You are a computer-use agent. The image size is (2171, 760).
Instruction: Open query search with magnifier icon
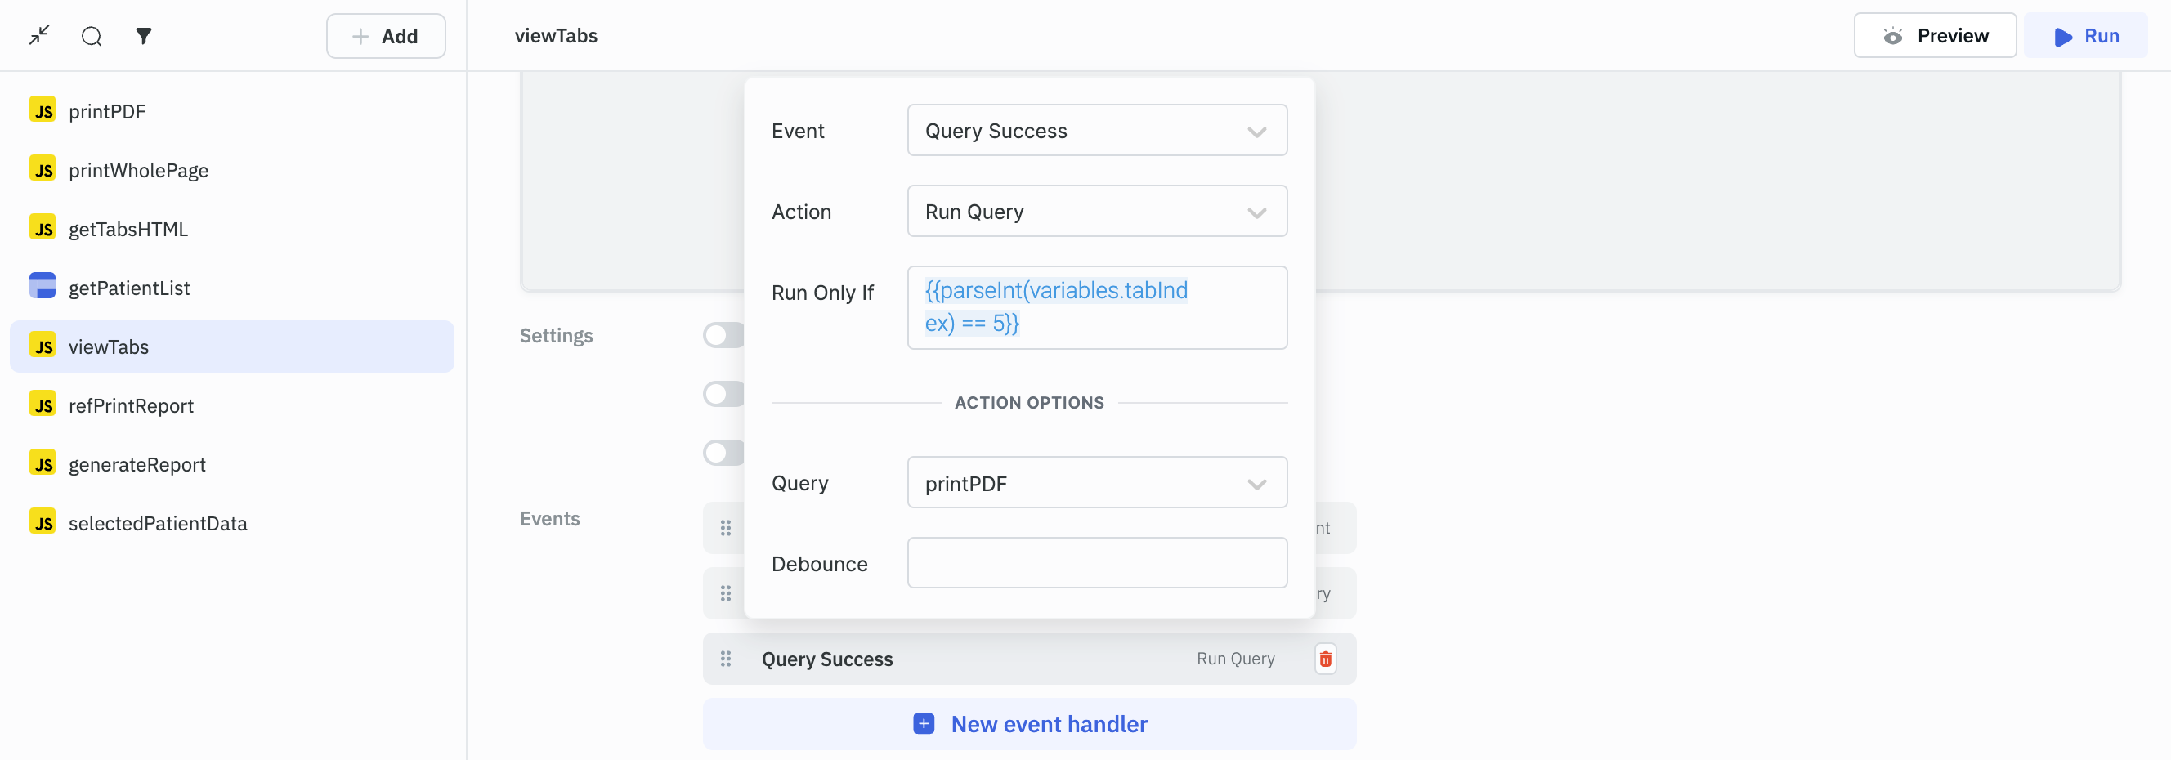(x=91, y=35)
